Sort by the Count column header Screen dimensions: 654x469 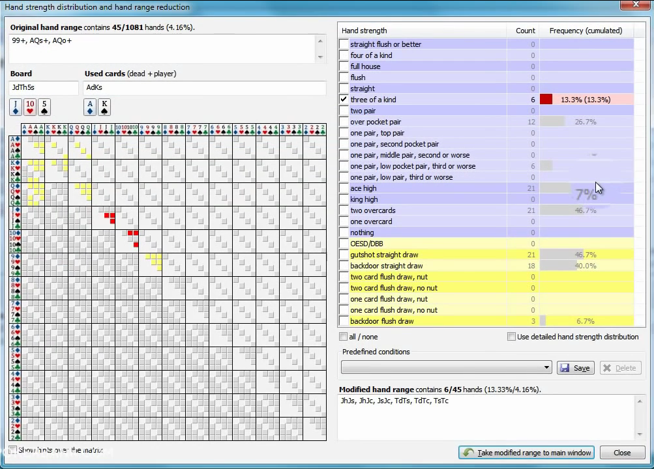(x=524, y=31)
